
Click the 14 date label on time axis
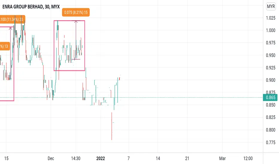(158, 158)
